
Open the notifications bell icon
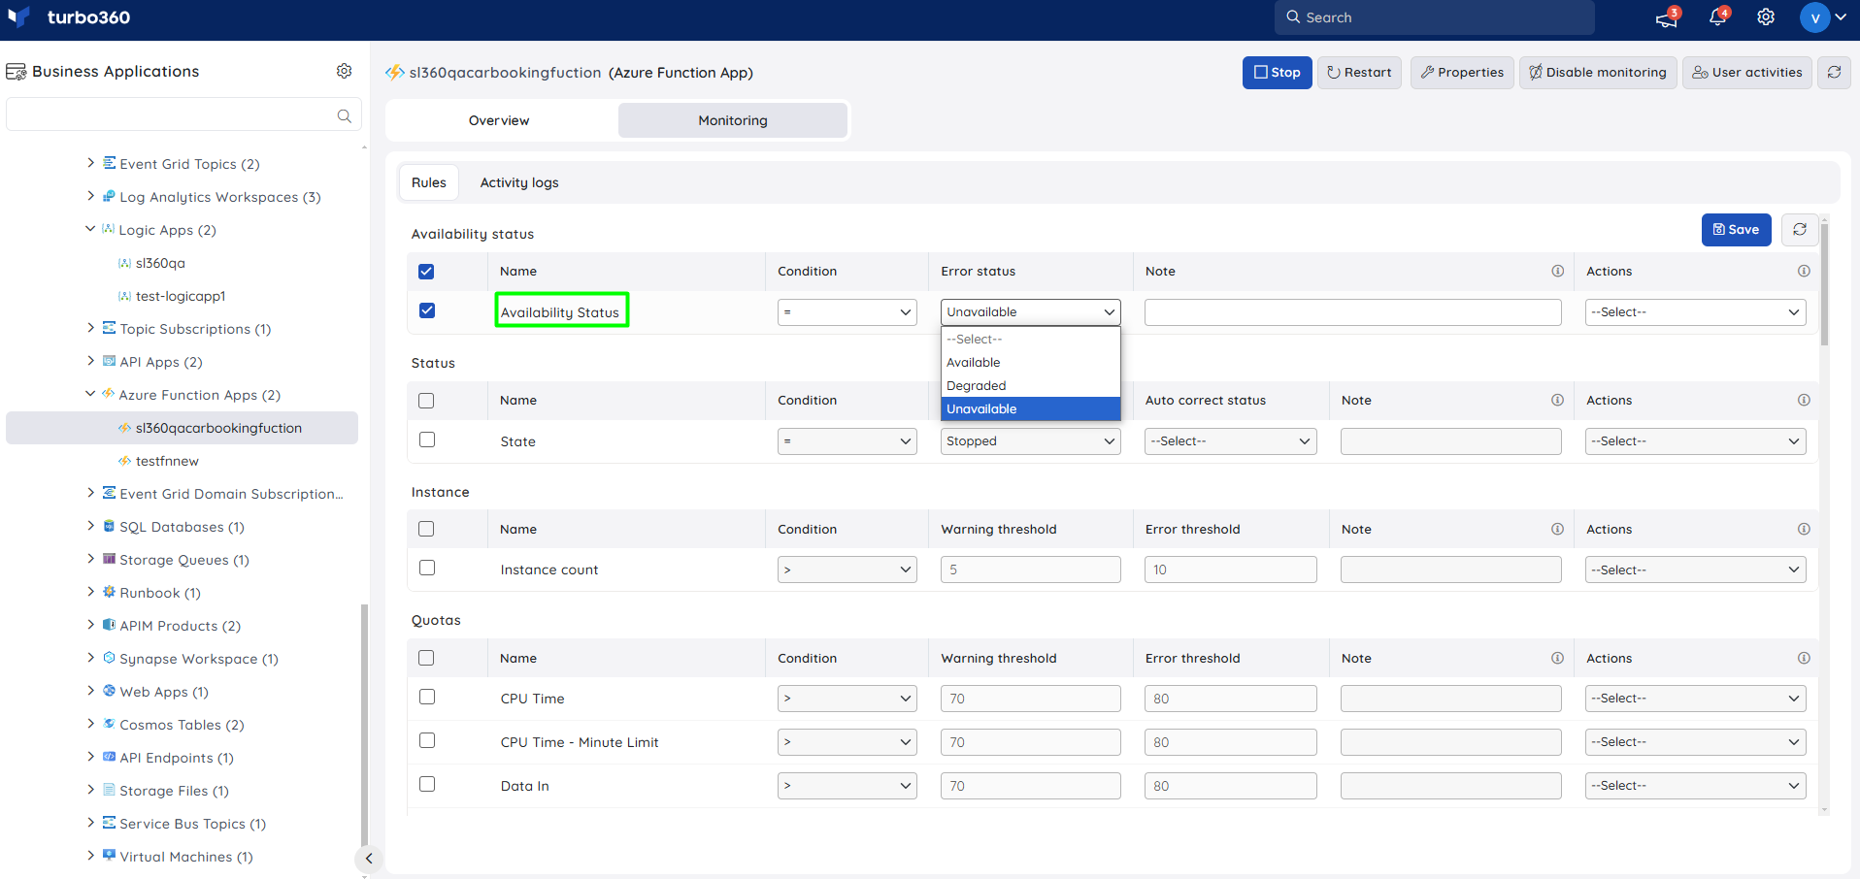[1717, 17]
